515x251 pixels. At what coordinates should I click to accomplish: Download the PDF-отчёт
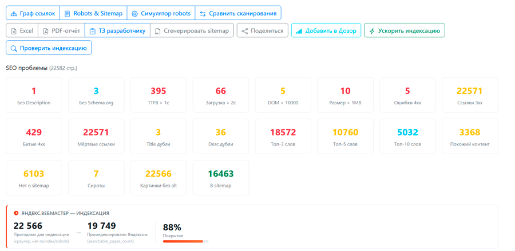(61, 31)
